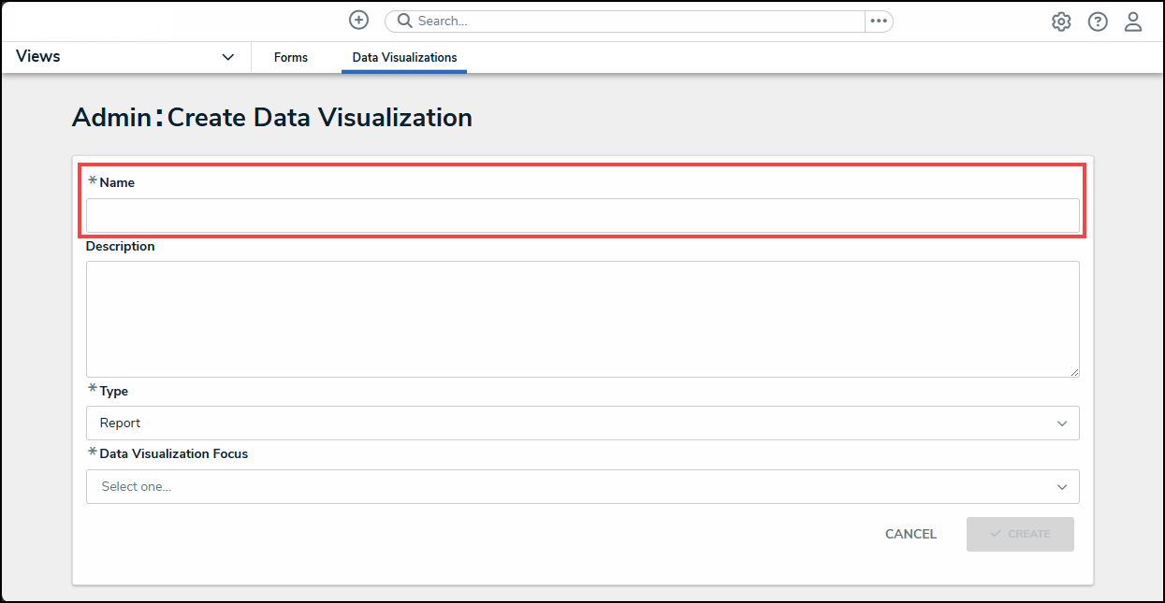Click inside the Description text area

[582, 319]
